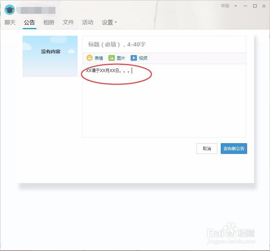Close the group window
The width and height of the screenshot is (270, 251).
pyautogui.click(x=264, y=6)
